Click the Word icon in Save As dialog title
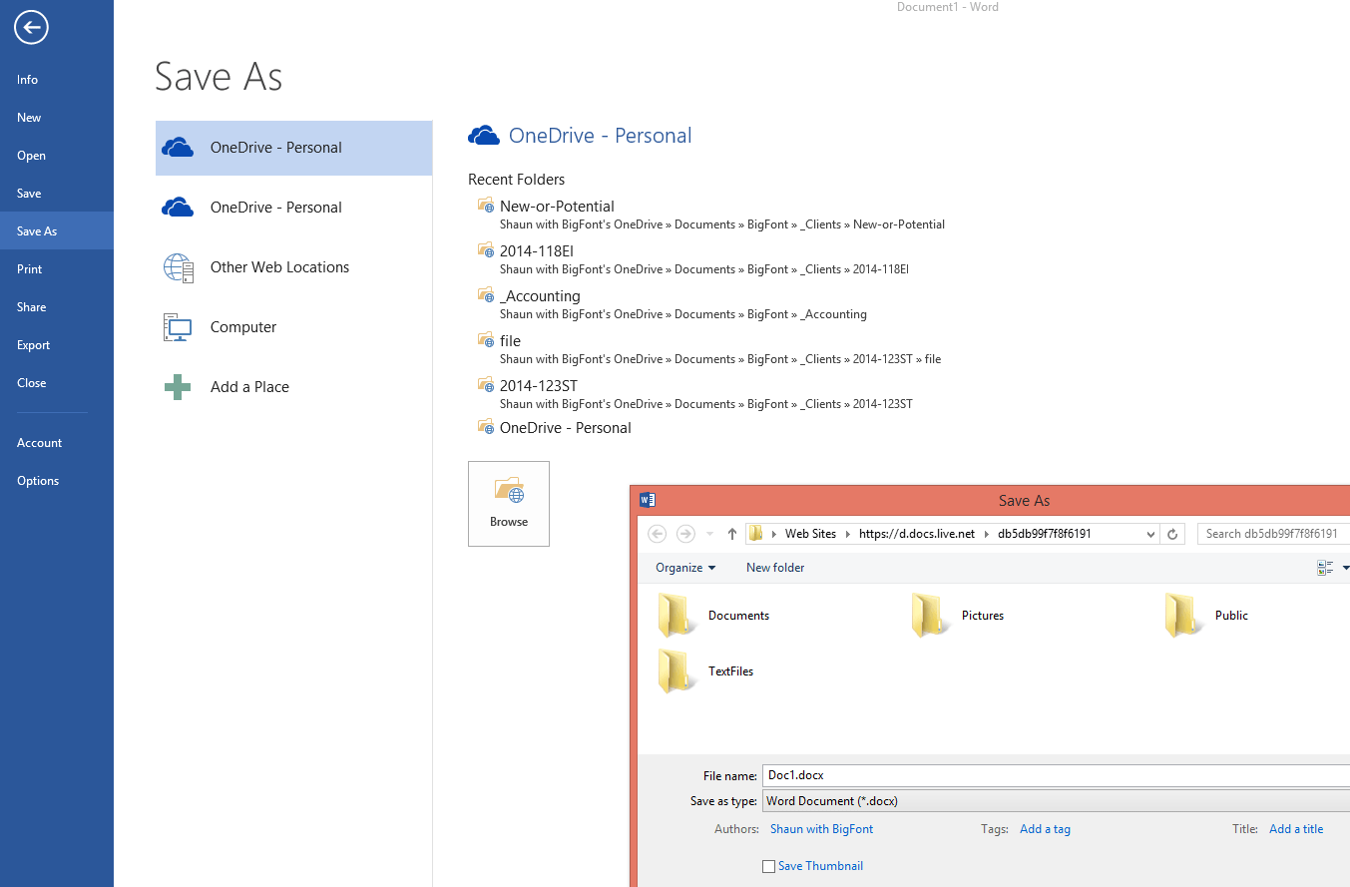 (648, 500)
